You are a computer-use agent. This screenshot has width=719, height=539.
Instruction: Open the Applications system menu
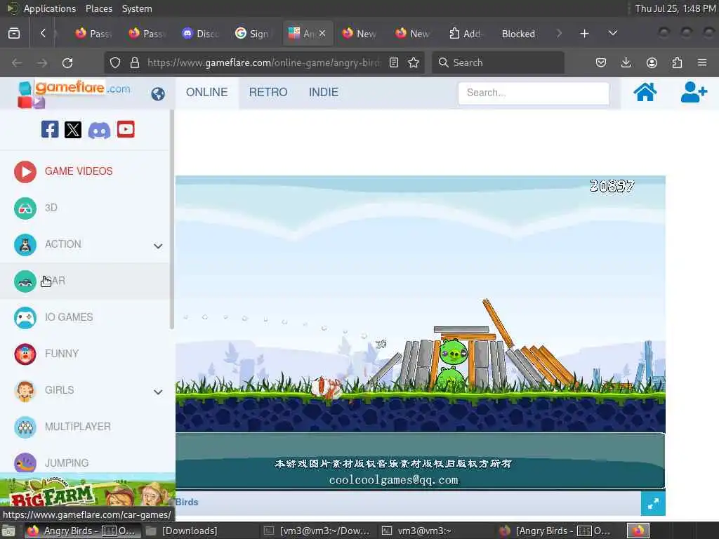(50, 8)
